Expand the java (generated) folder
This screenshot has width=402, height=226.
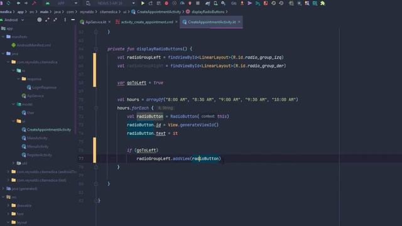(3, 188)
